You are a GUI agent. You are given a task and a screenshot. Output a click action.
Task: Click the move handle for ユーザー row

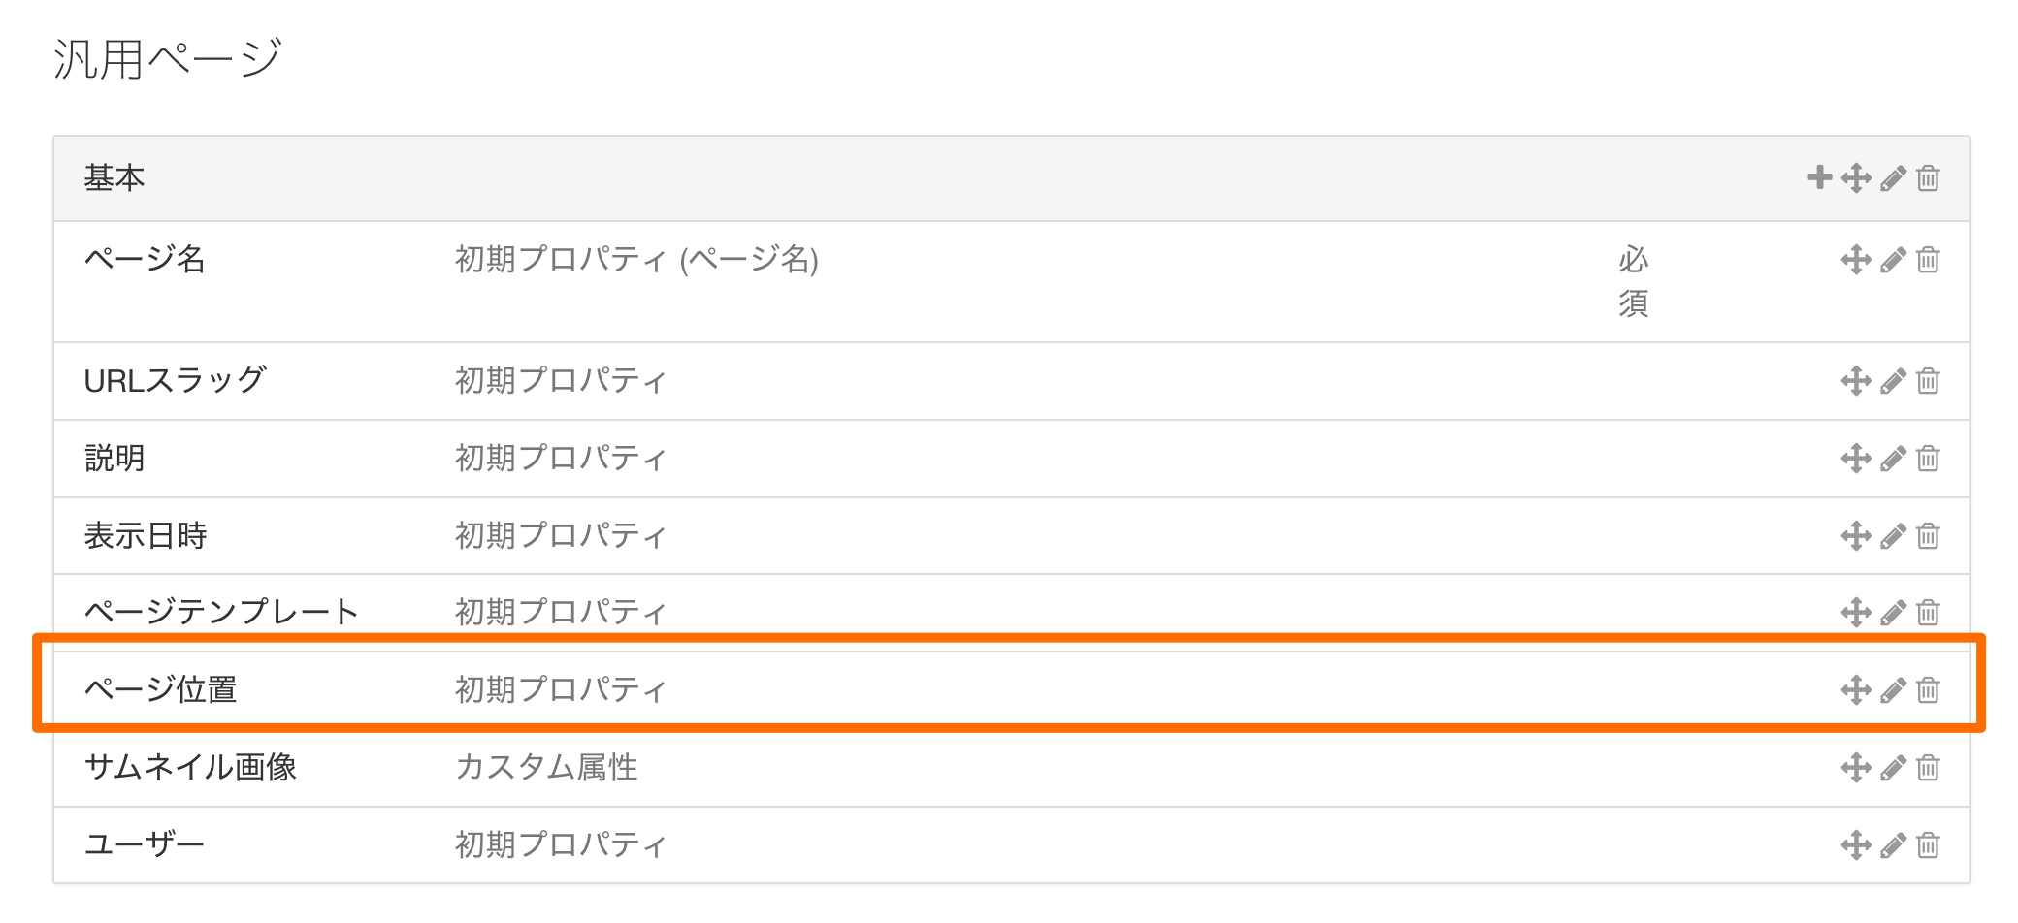pos(1856,845)
